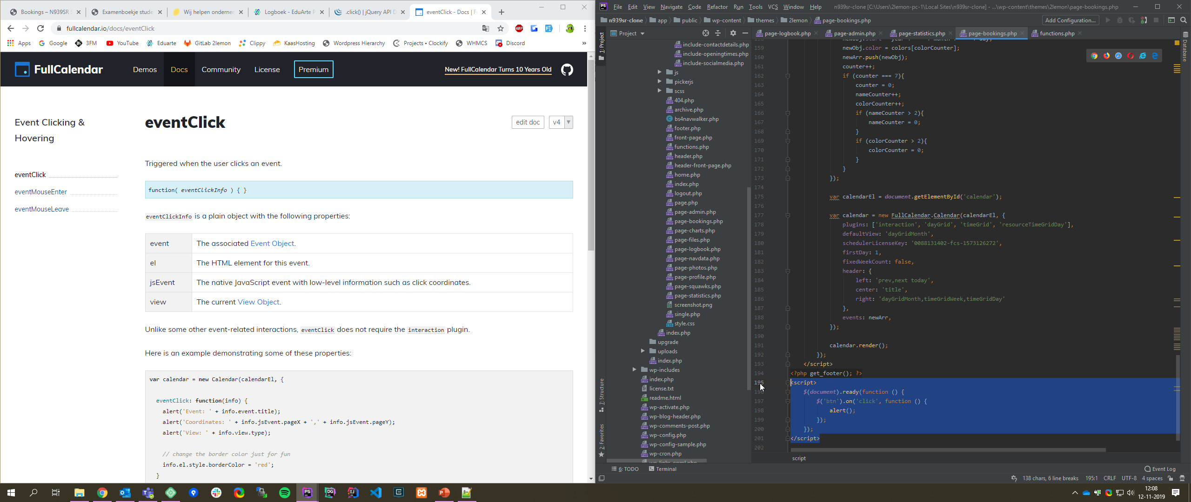Image resolution: width=1191 pixels, height=502 pixels.
Task: Expand the pickerjs folder
Action: (x=659, y=81)
